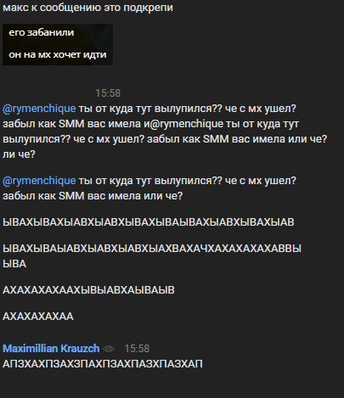Select the message "макс к сообщению это подкрепи"
This screenshot has width=344, height=398.
tap(87, 8)
